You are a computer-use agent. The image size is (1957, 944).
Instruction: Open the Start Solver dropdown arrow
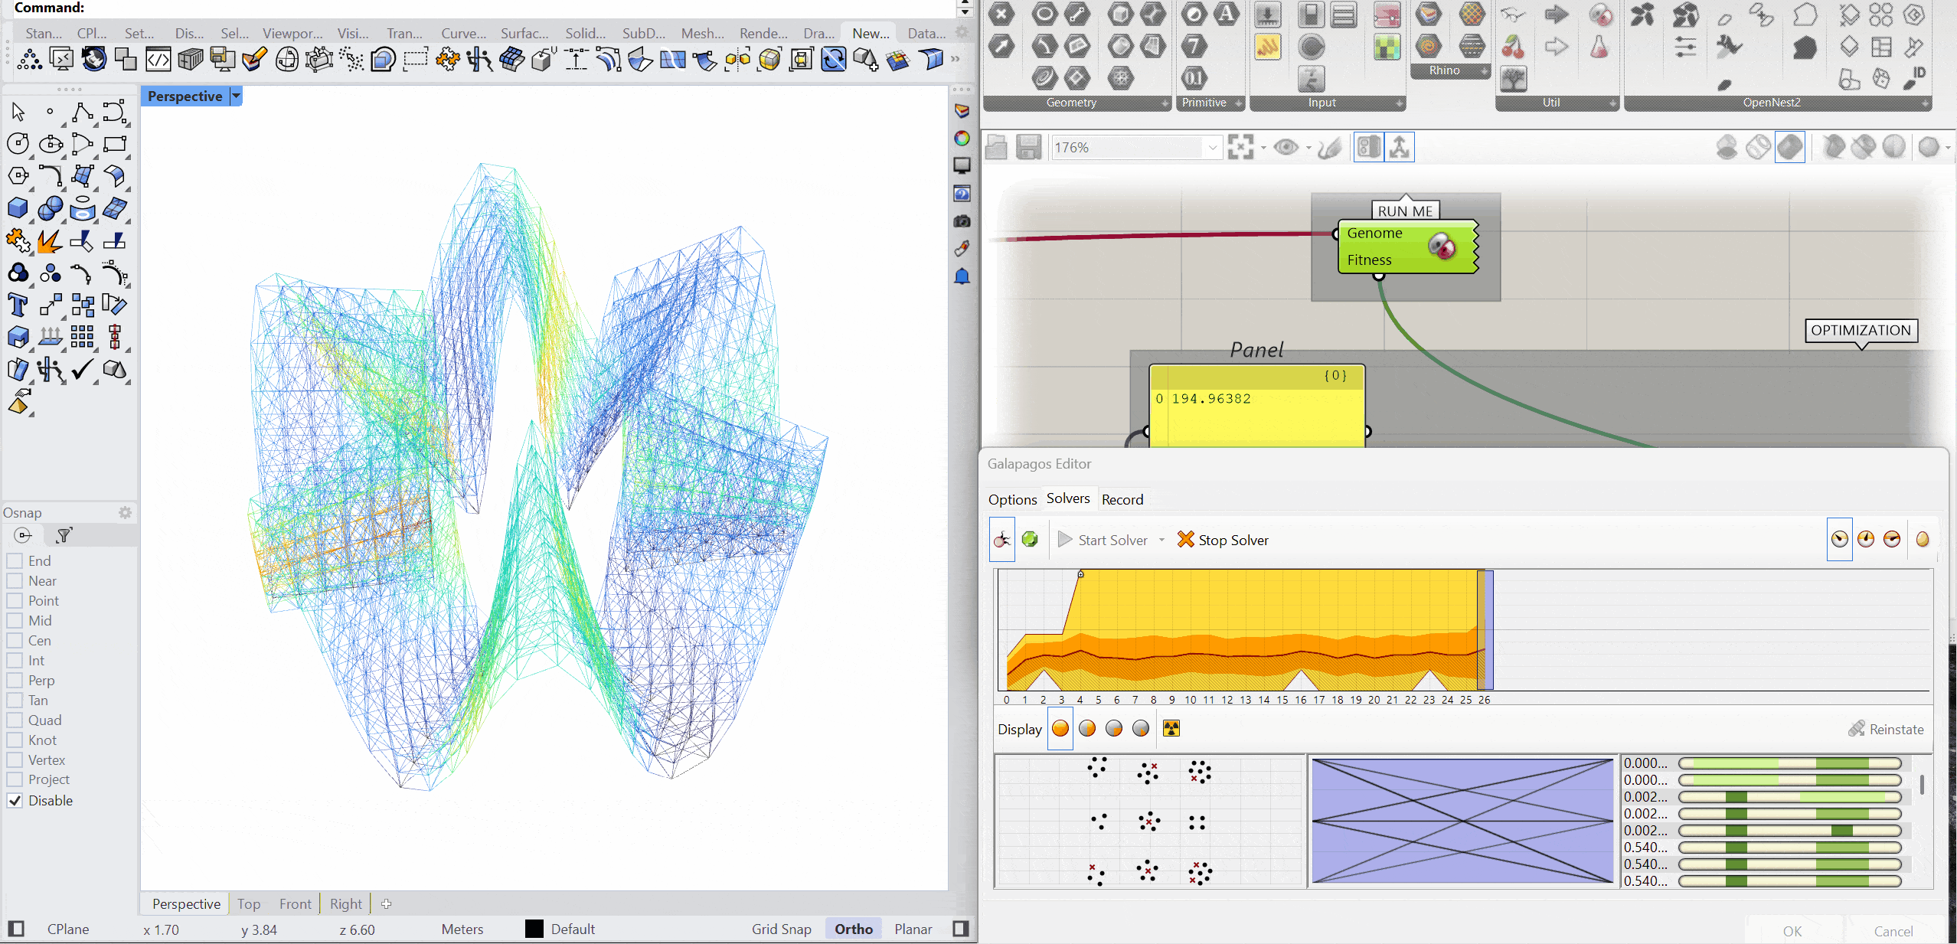click(x=1161, y=540)
